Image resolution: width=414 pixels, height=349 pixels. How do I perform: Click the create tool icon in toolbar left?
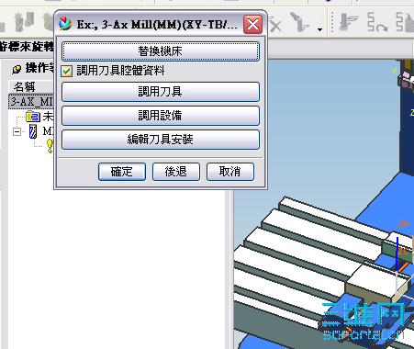(24, 21)
